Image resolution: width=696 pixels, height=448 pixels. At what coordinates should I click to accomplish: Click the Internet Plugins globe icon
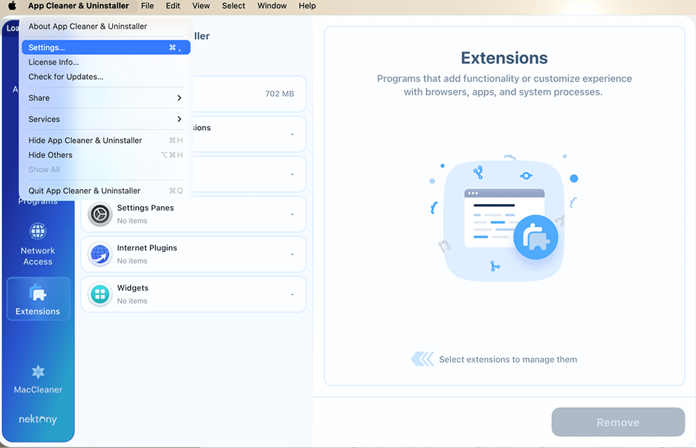(100, 254)
